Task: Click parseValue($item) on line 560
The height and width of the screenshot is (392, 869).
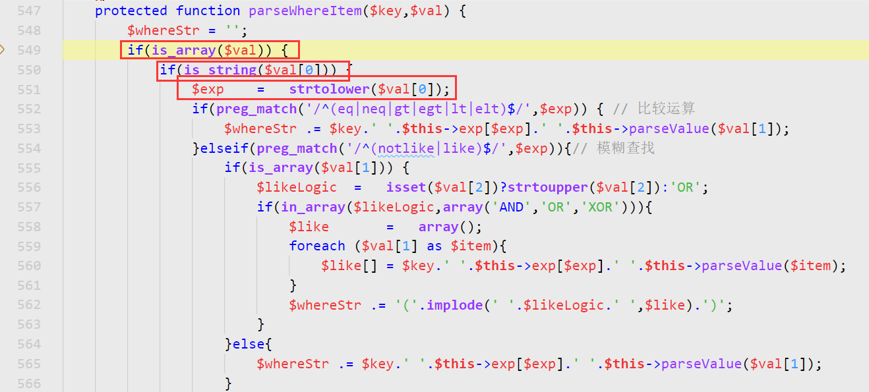Action: coord(769,266)
